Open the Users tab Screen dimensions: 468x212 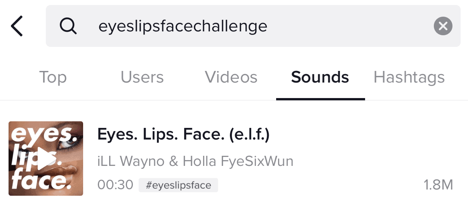click(x=142, y=77)
